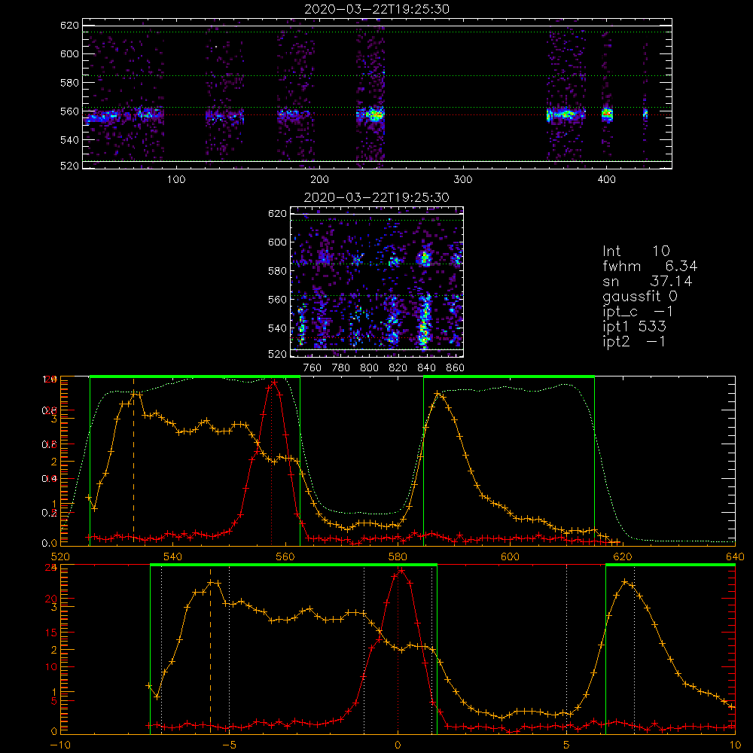Click x-axis label 840 under middle image
This screenshot has width=753, height=753.
pos(426,368)
